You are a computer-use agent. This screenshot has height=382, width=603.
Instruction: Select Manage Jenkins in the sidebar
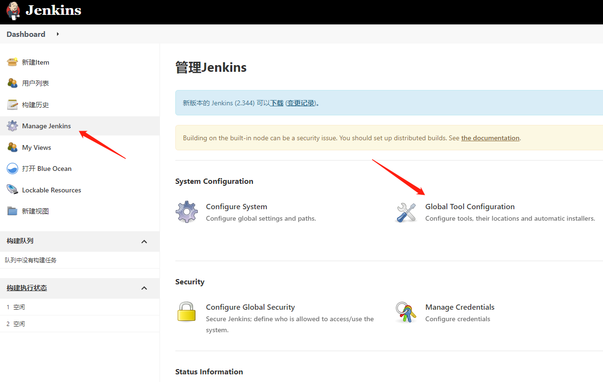(46, 126)
